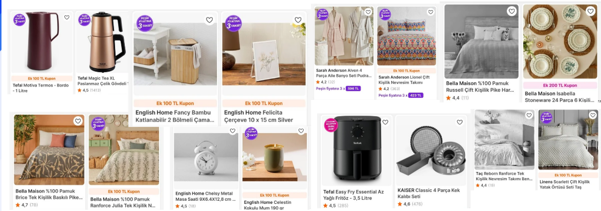Toggle the favorite heart on Celestin Kokulu Mum
The width and height of the screenshot is (601, 211).
click(x=301, y=131)
